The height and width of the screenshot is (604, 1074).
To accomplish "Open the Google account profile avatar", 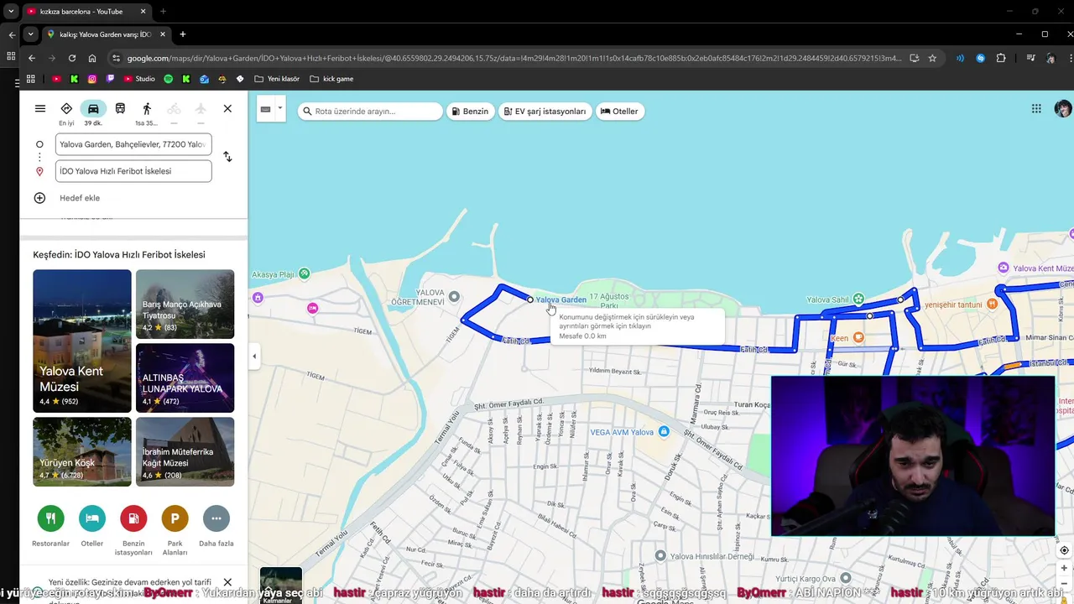I will (1062, 109).
